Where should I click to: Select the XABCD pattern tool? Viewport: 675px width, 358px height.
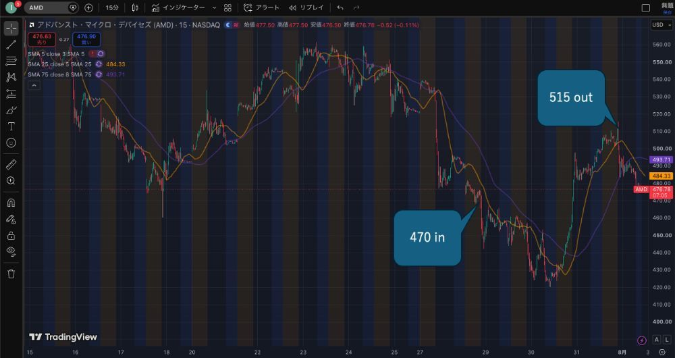pyautogui.click(x=11, y=77)
